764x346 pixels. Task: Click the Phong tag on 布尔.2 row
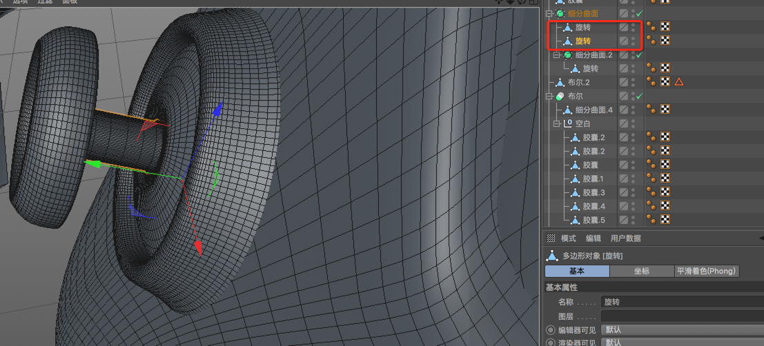click(x=652, y=82)
